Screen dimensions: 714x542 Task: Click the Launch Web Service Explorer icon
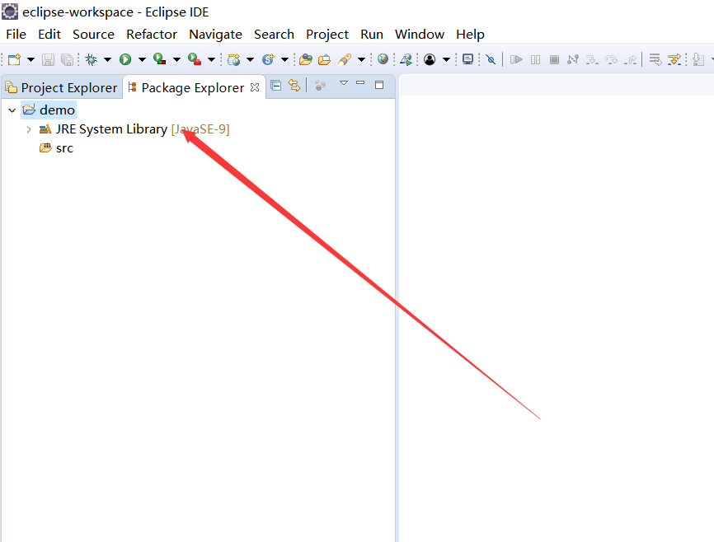coord(406,59)
